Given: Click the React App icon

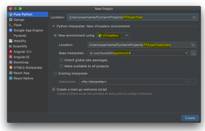Looking at the screenshot, I should tap(11, 73).
